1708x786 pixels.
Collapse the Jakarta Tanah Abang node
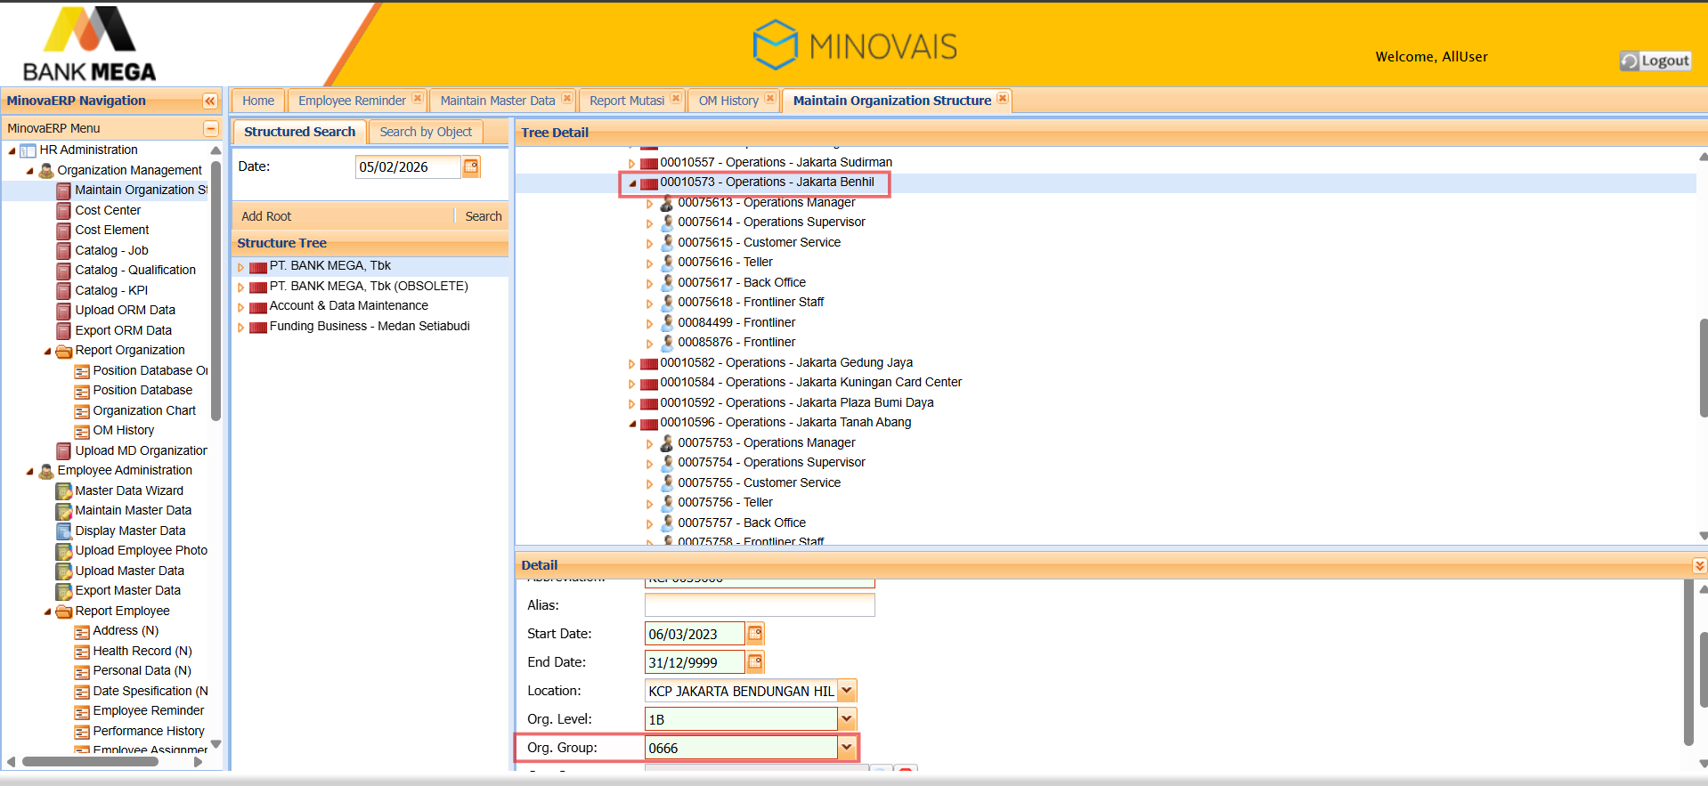point(632,424)
